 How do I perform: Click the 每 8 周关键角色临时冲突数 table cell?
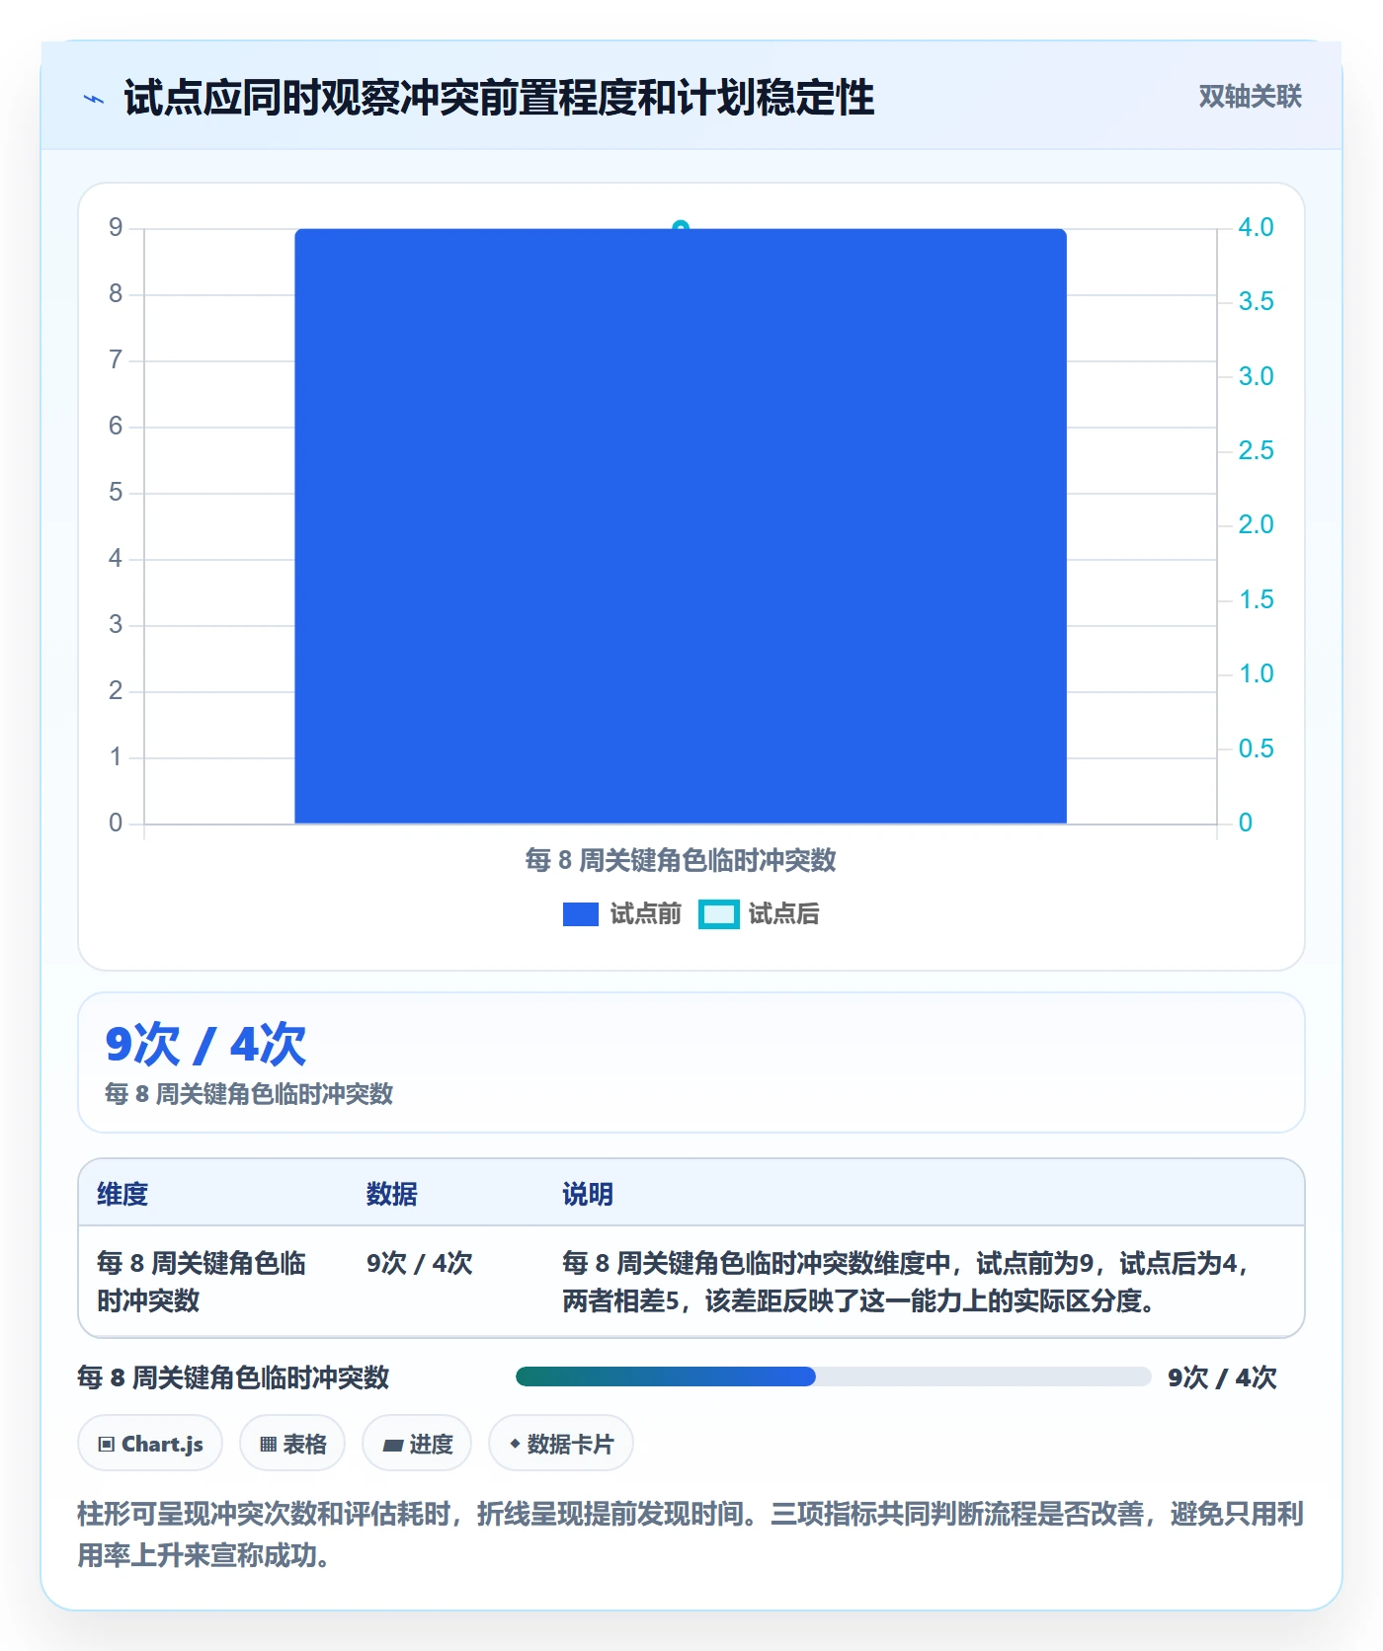click(202, 1282)
